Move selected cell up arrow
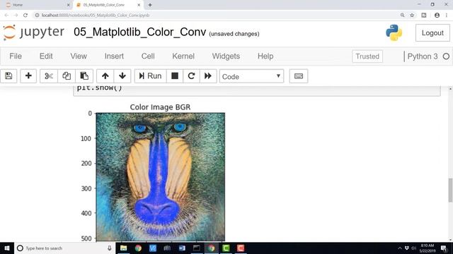 (105, 76)
